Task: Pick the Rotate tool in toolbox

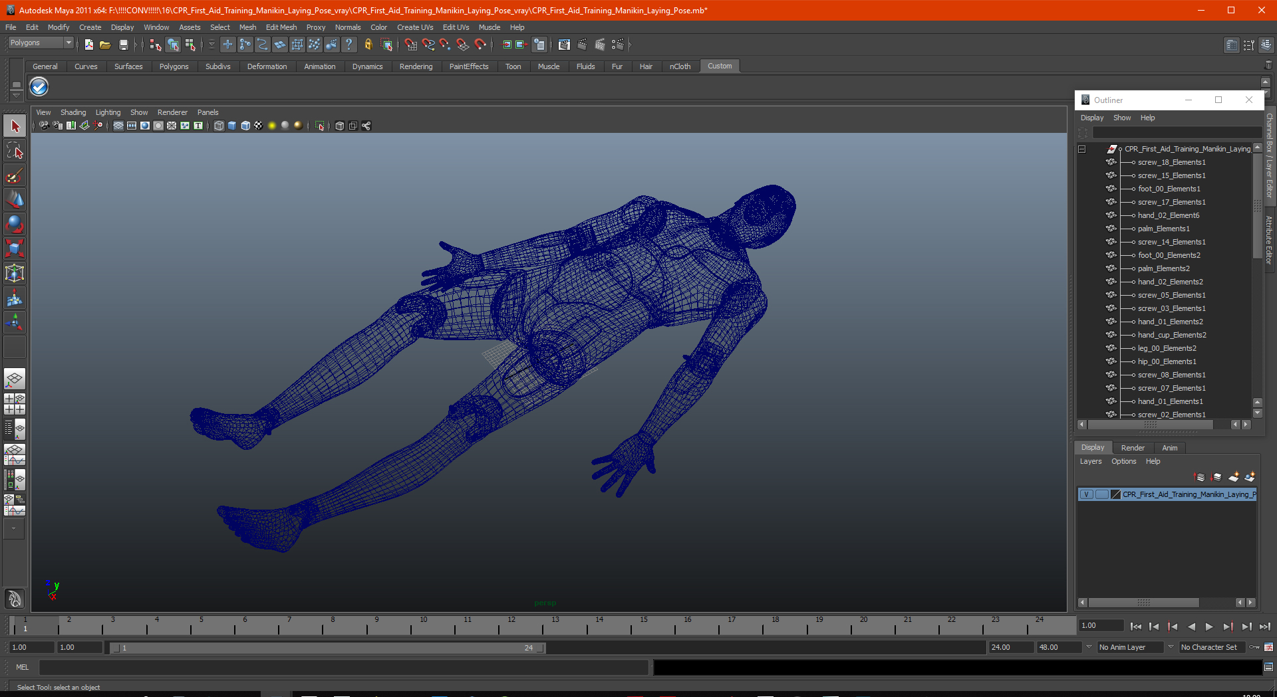Action: point(15,225)
